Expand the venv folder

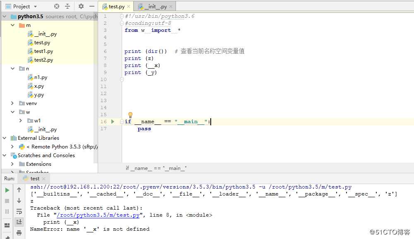(x=12, y=103)
